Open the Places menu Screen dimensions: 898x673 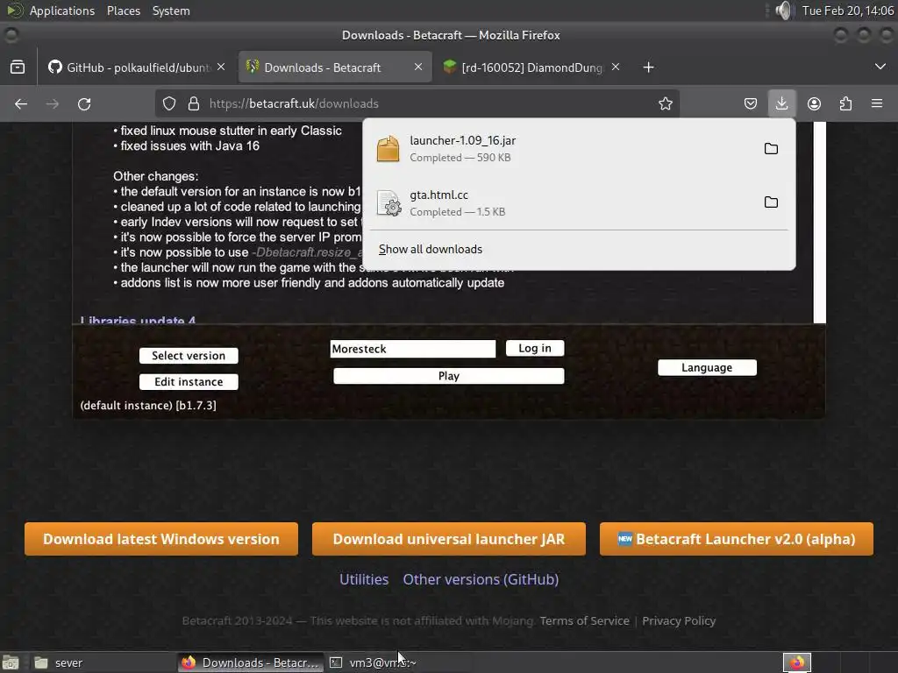(123, 11)
